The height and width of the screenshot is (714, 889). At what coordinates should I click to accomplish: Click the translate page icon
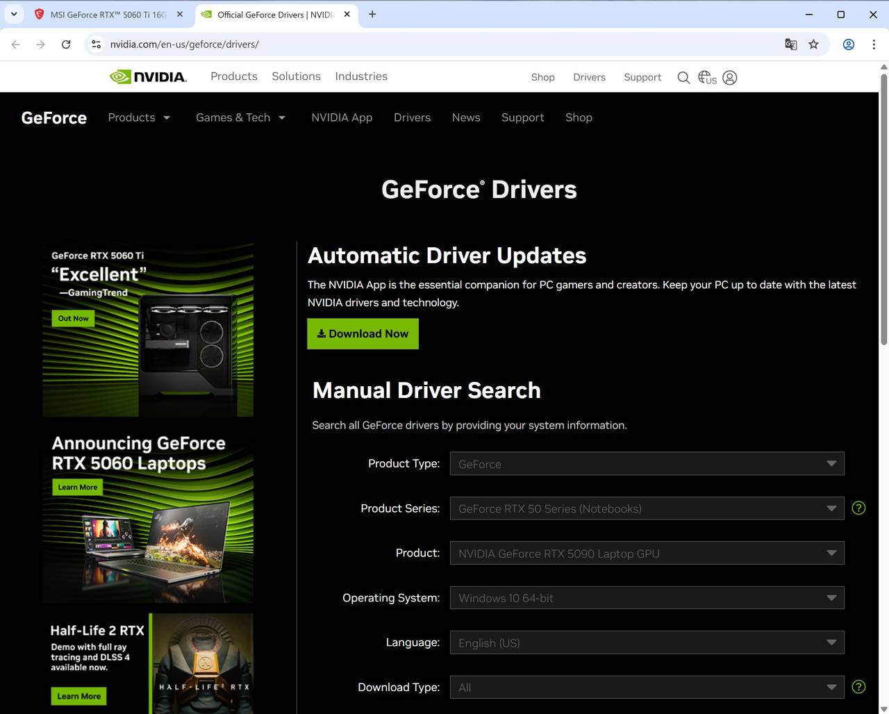(790, 44)
